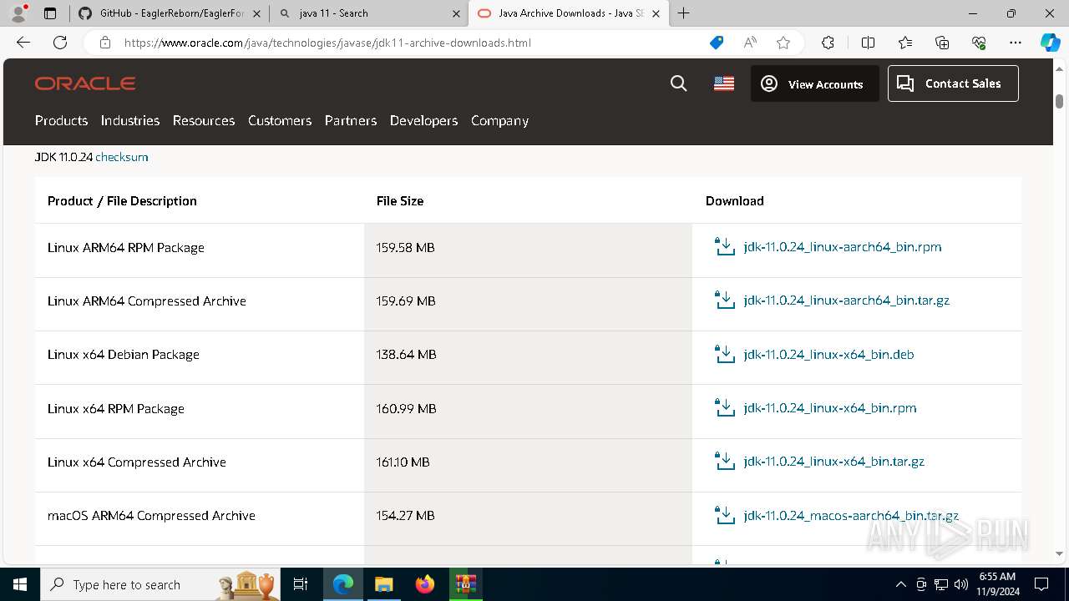Click the Contact Sales button

point(953,83)
